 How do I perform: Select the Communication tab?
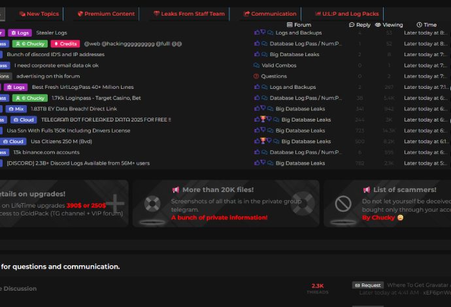[x=270, y=14]
